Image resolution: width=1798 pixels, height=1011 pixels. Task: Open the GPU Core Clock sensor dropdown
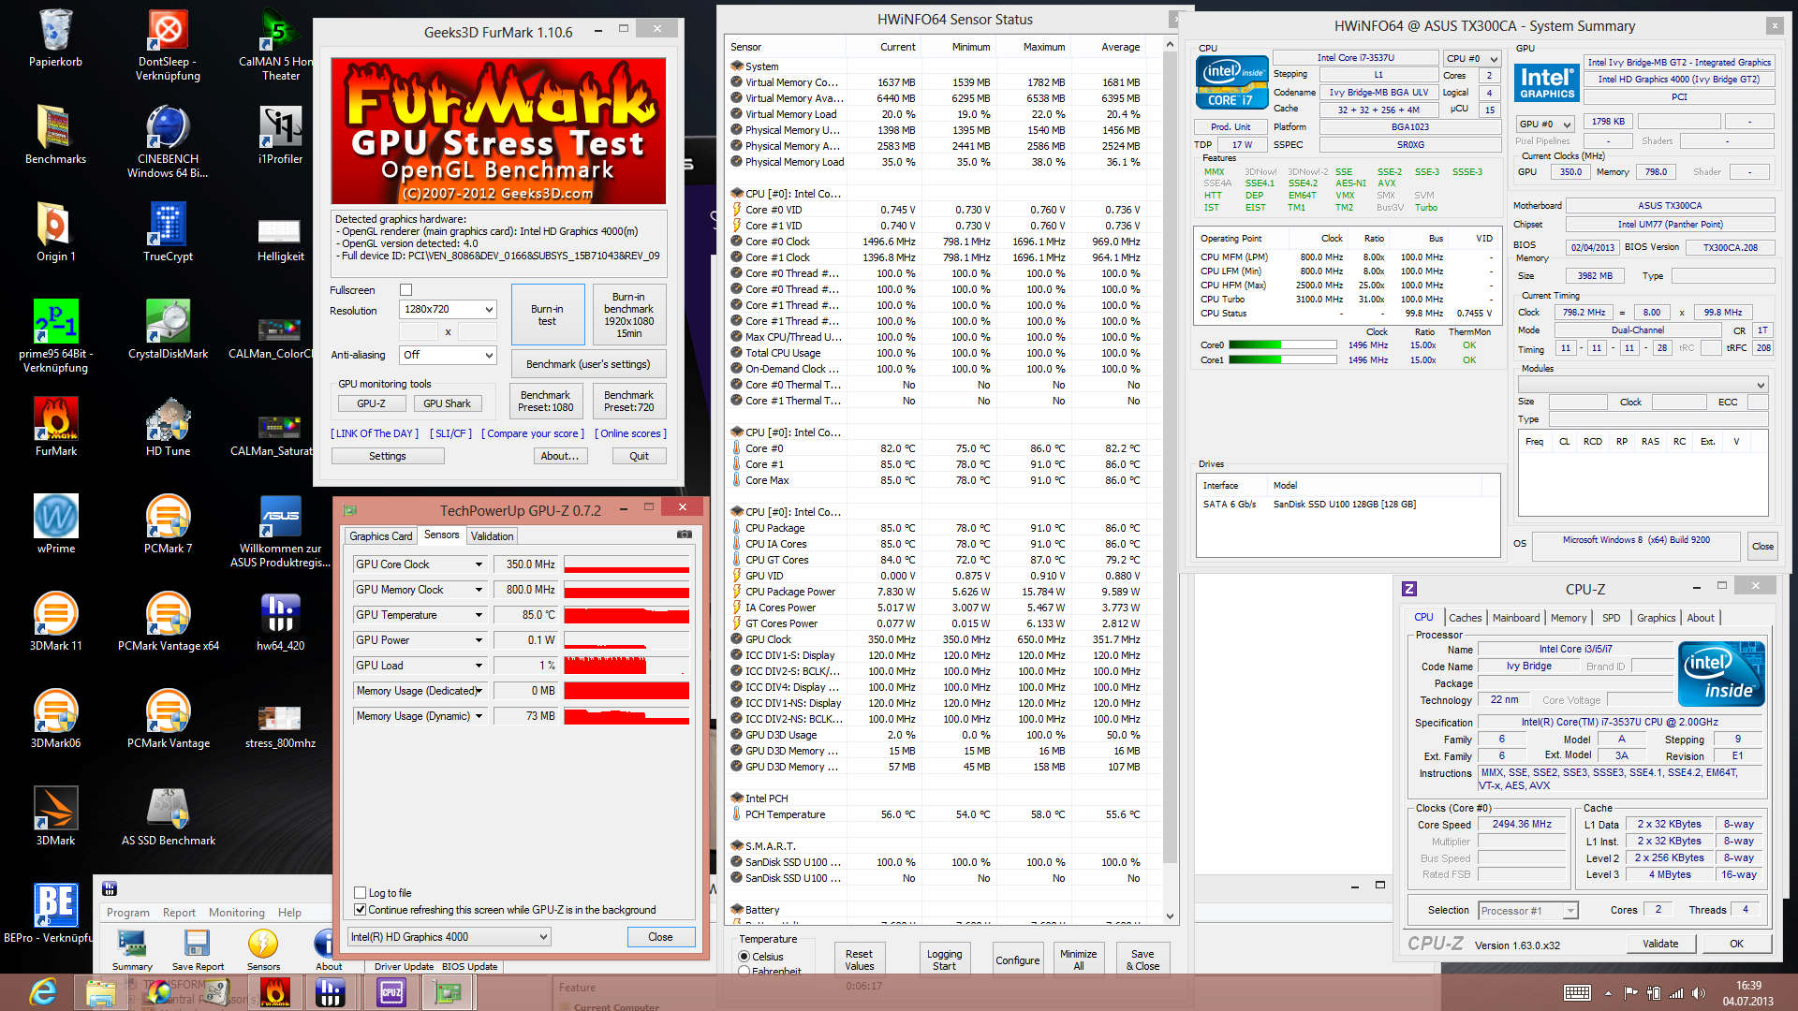(x=479, y=564)
